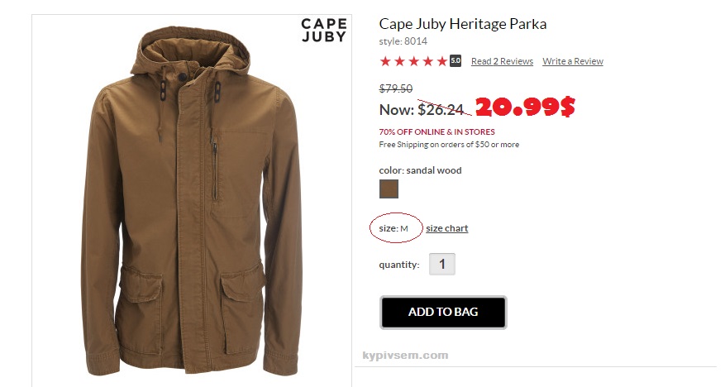This screenshot has height=387, width=725.
Task: Click the Write a Review link
Action: [x=573, y=61]
